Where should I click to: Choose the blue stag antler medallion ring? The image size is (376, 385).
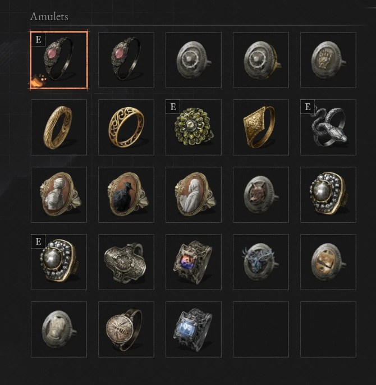[261, 262]
